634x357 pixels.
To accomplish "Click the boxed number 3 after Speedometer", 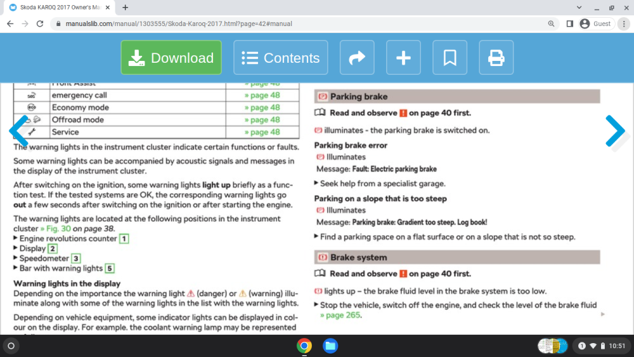I will coord(75,258).
